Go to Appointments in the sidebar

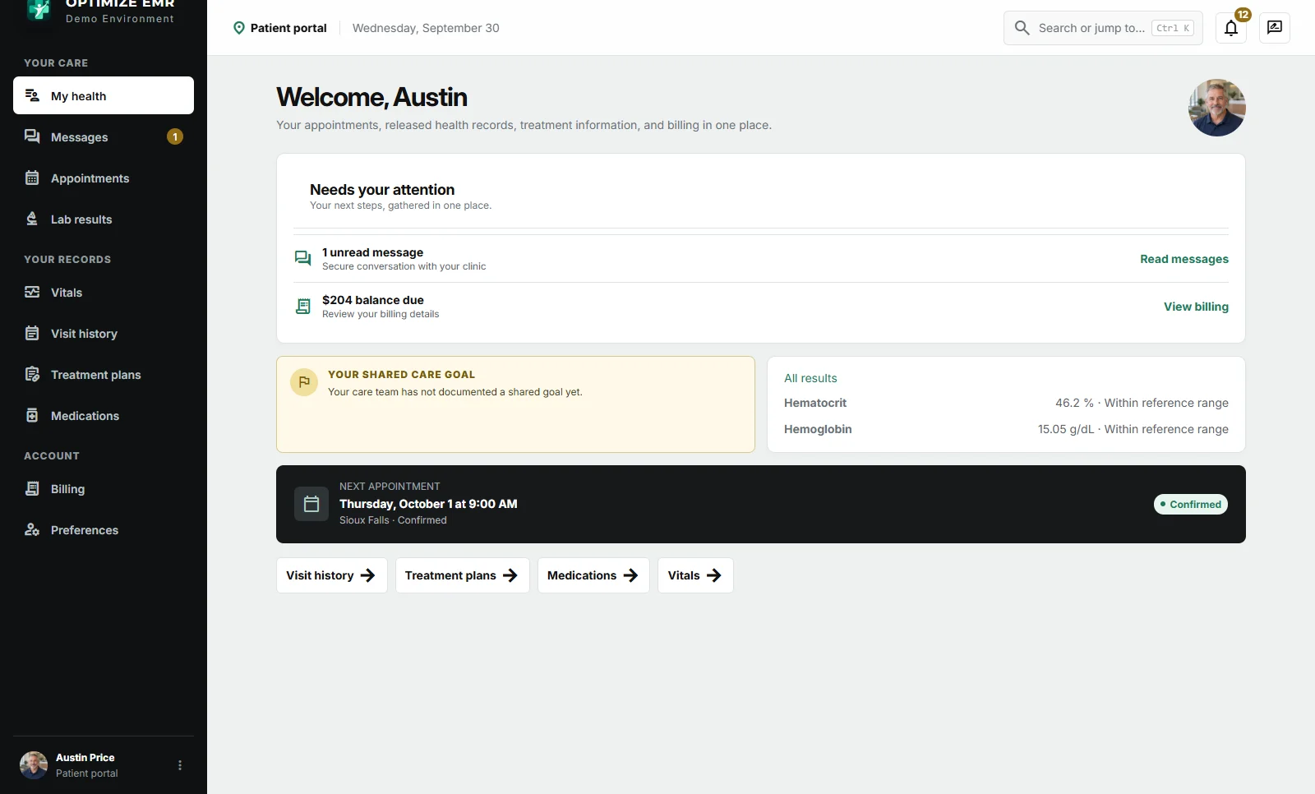pyautogui.click(x=104, y=178)
